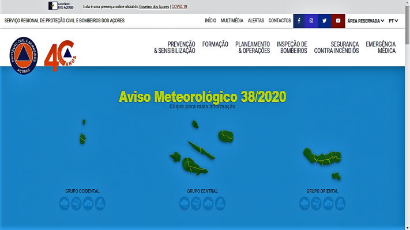This screenshot has height=230, width=410.
Task: Go to the Alertas page
Action: pyautogui.click(x=255, y=21)
